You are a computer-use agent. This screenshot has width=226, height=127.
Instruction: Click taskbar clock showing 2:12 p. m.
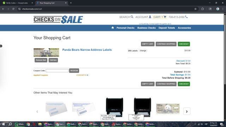coord(213,124)
